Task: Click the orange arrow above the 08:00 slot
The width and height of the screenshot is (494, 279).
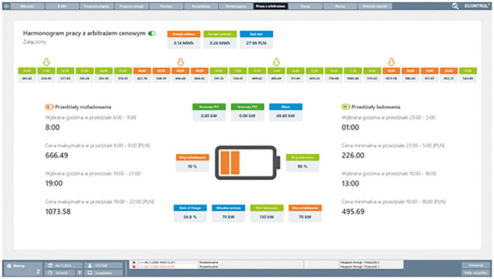Action: [x=180, y=62]
